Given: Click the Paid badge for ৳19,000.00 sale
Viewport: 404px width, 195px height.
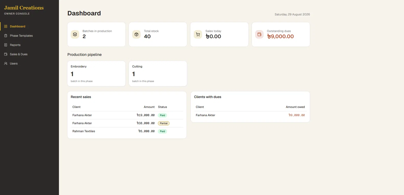Looking at the screenshot, I should 162,115.
